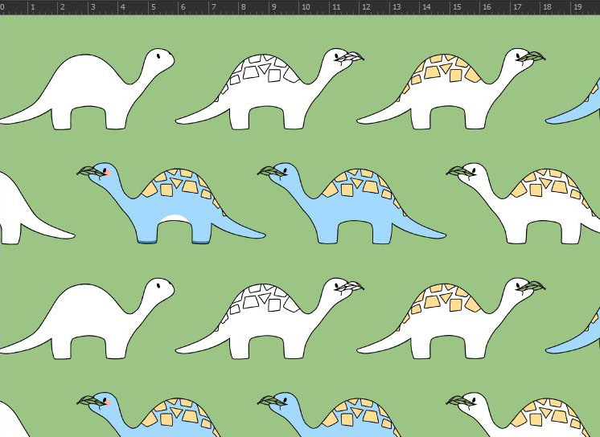Select second-row blue dinosaur without pink cheek
Viewport: 600px width, 437px height.
(352, 205)
